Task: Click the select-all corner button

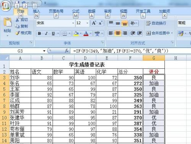Action: 5,58
